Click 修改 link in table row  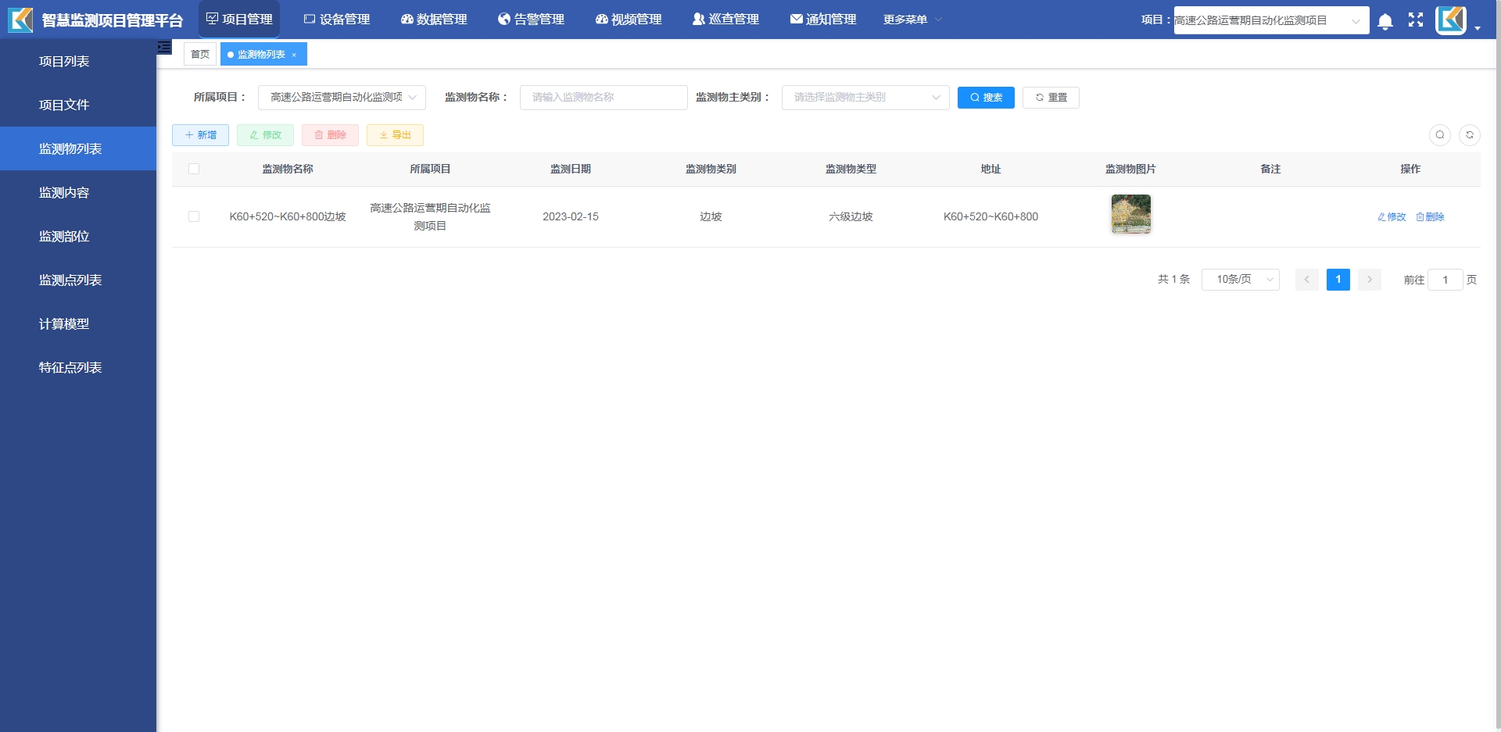1392,217
